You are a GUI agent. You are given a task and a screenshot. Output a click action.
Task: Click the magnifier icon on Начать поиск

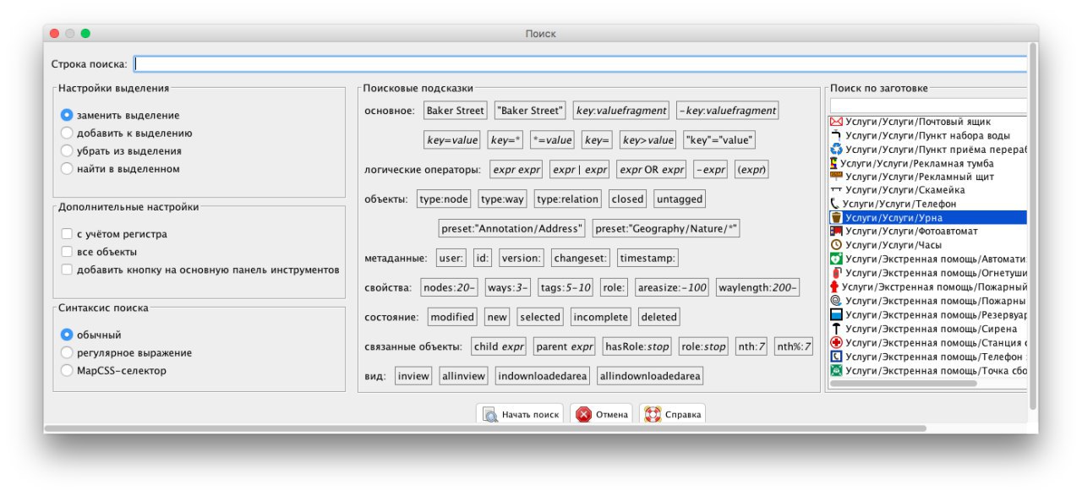point(490,415)
